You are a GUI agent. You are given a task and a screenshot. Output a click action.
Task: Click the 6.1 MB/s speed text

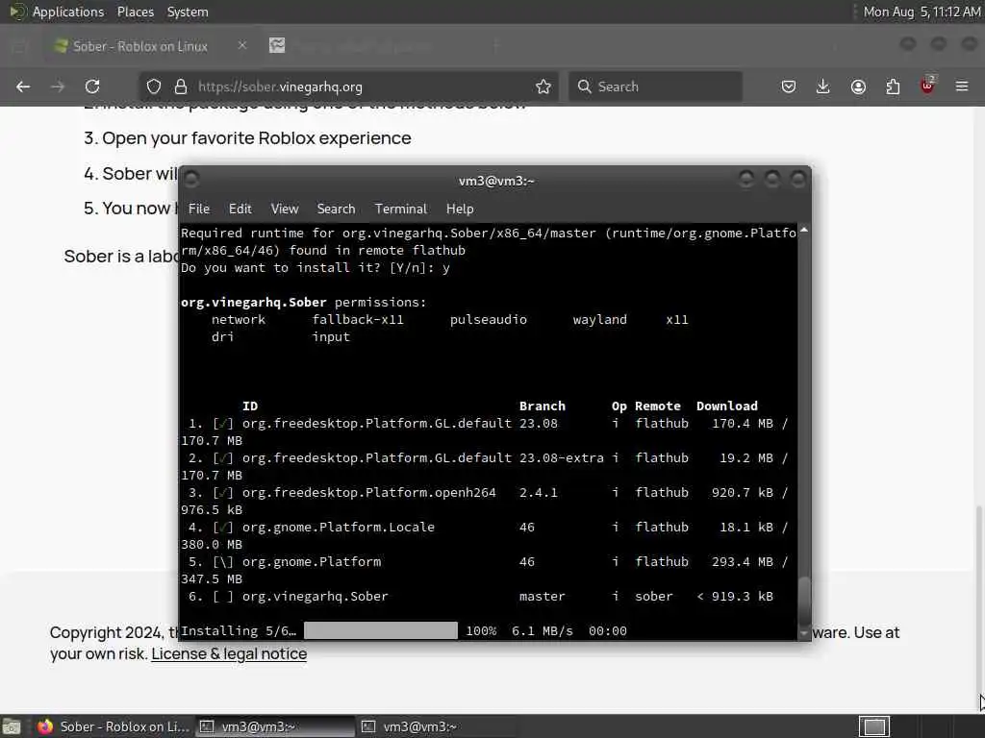pyautogui.click(x=543, y=630)
